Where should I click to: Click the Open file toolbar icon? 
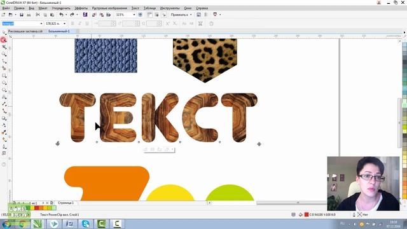click(x=10, y=15)
